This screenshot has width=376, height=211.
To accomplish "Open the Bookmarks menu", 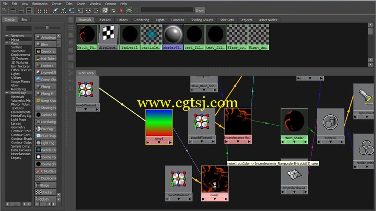I will [40, 4].
